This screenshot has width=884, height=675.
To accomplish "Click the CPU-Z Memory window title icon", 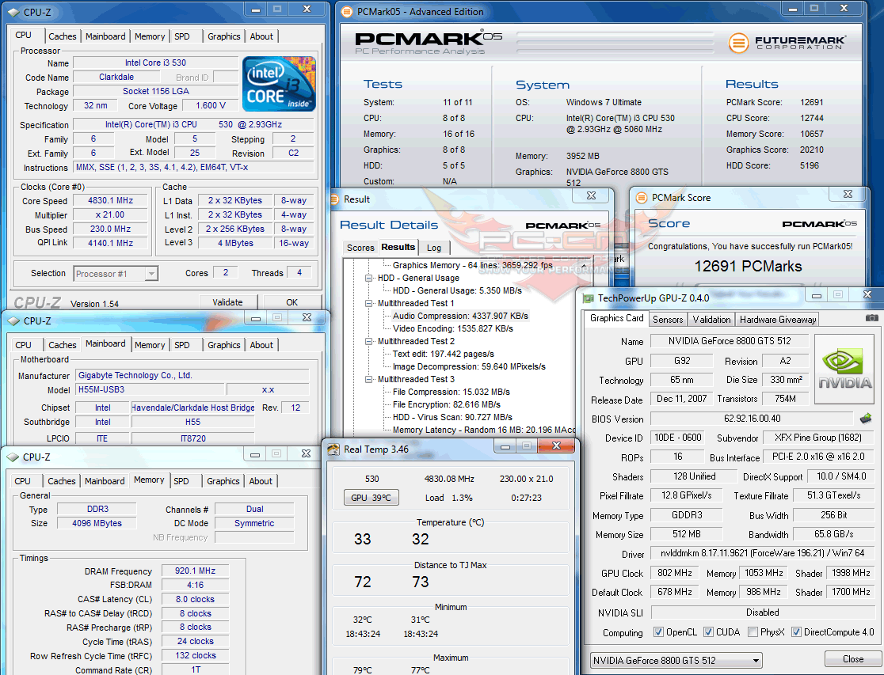I will click(x=13, y=457).
